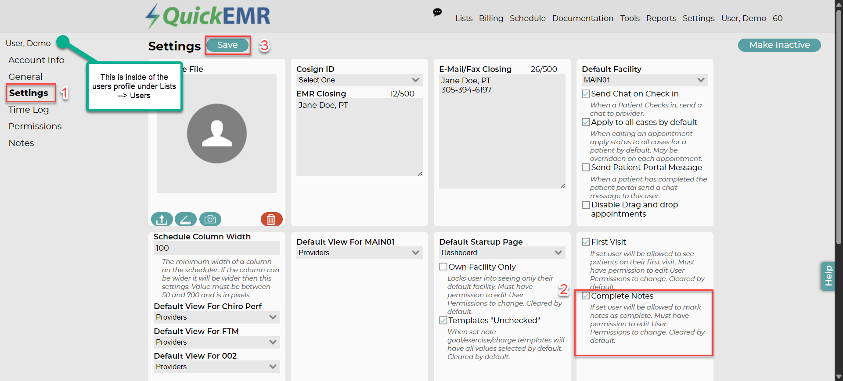
Task: Click the gray profile avatar placeholder
Action: tap(217, 133)
